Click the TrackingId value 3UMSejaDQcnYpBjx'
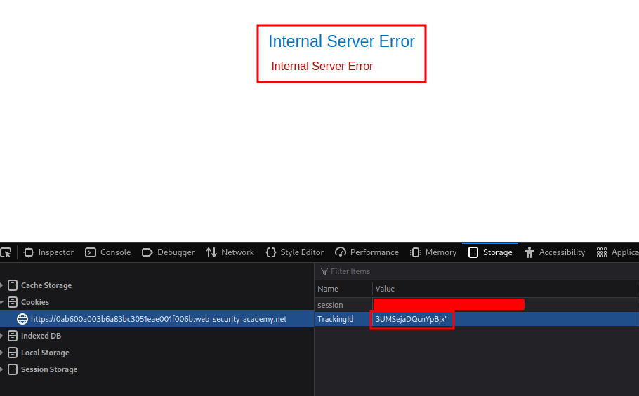This screenshot has width=639, height=396. point(411,319)
